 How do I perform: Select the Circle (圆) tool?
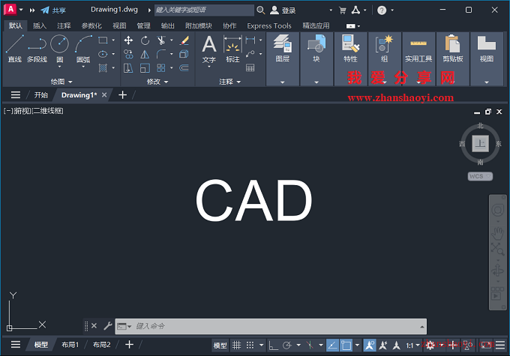click(x=60, y=47)
